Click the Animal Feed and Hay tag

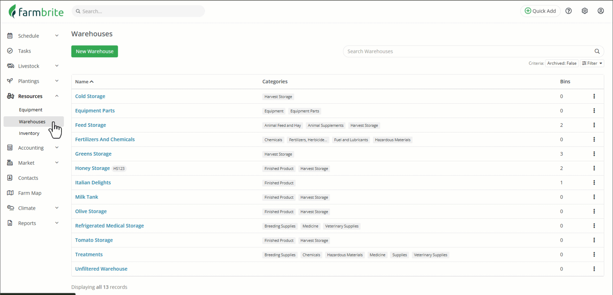click(283, 125)
